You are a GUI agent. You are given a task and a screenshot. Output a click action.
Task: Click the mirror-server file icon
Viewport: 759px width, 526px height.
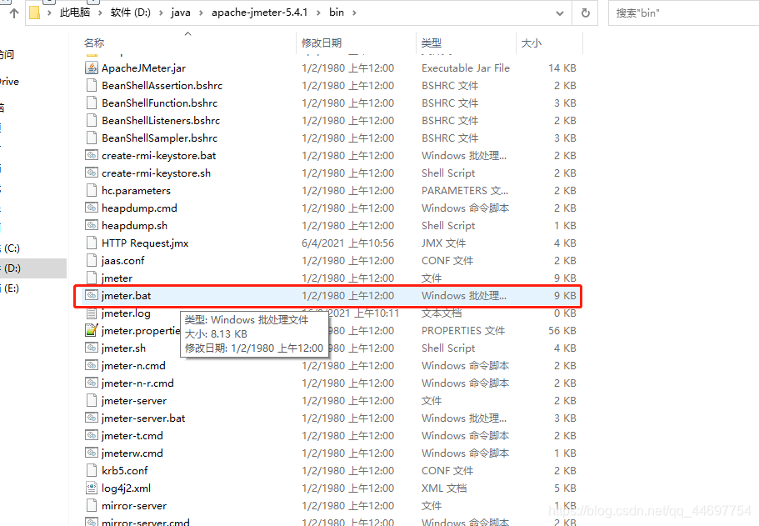tap(92, 506)
